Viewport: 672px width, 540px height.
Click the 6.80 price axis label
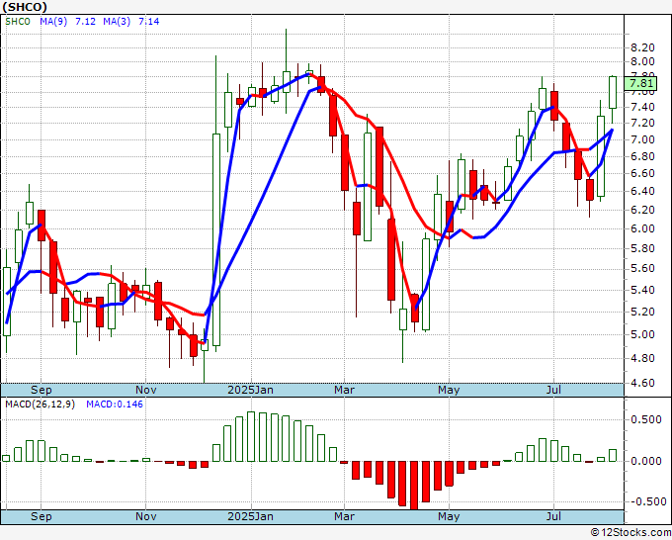(x=642, y=156)
